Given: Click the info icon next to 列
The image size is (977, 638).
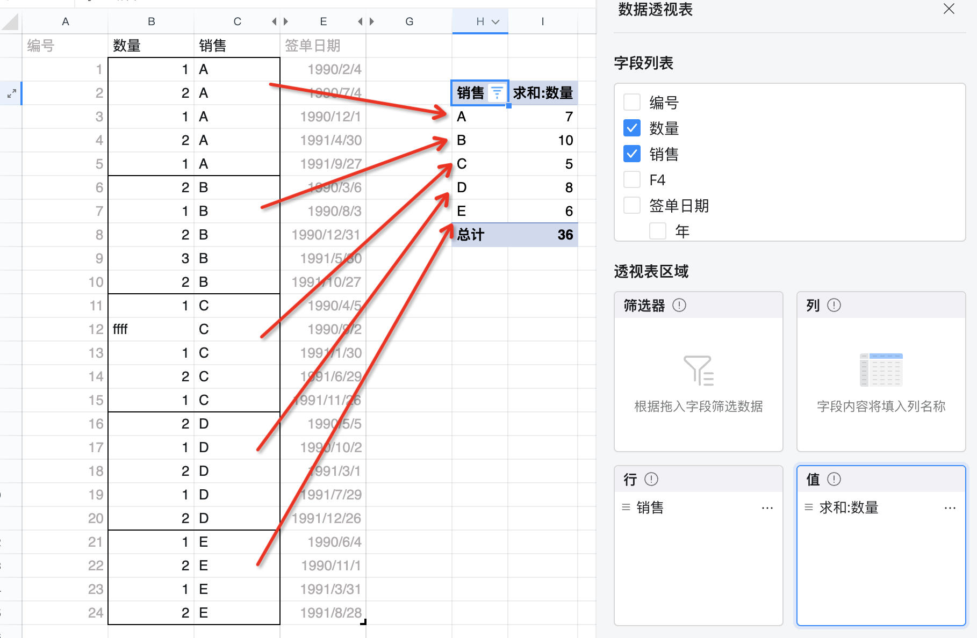Looking at the screenshot, I should click(x=834, y=306).
